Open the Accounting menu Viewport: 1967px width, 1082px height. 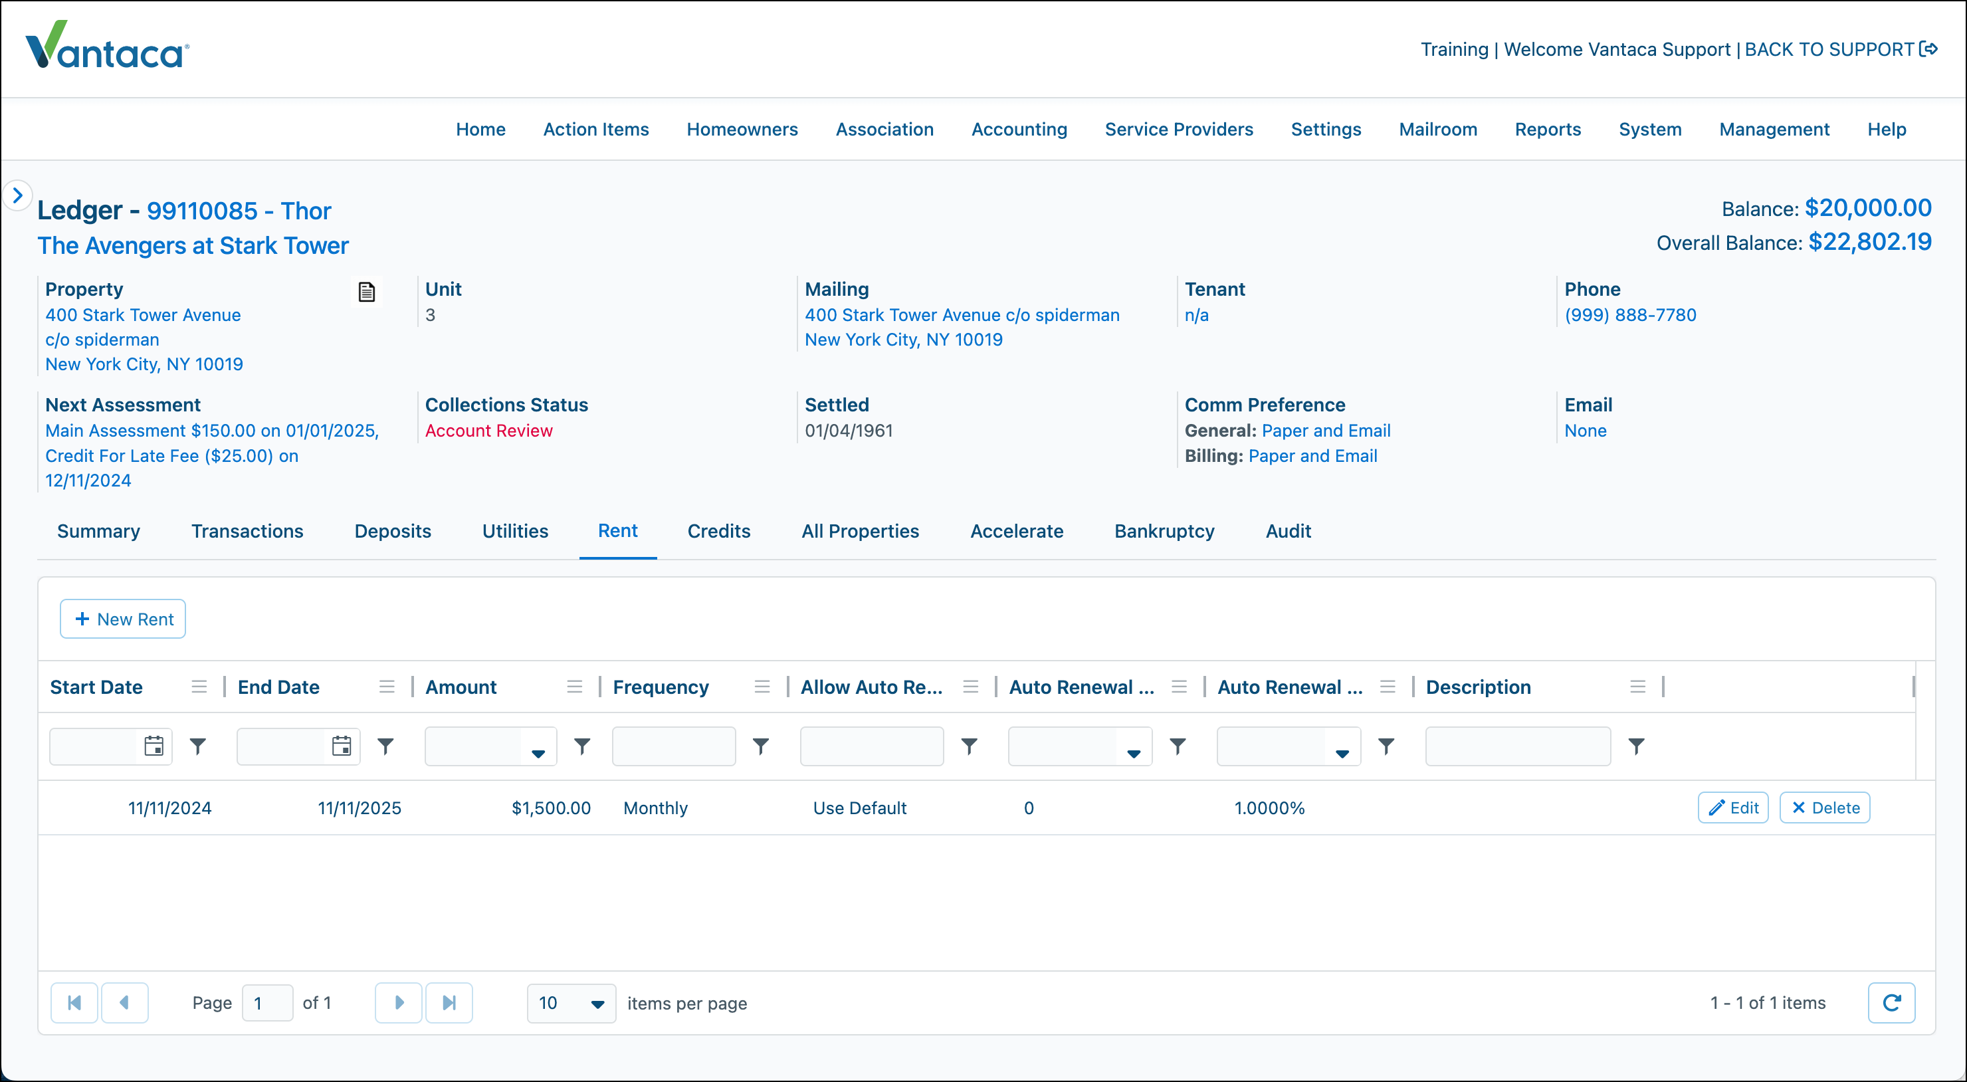pyautogui.click(x=1019, y=129)
